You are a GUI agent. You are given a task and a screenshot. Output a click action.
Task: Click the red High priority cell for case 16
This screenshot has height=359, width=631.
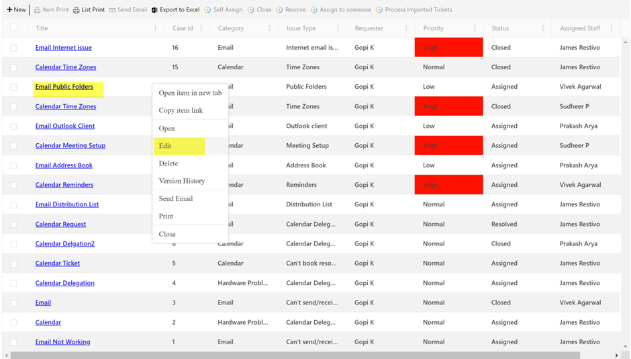(x=448, y=48)
